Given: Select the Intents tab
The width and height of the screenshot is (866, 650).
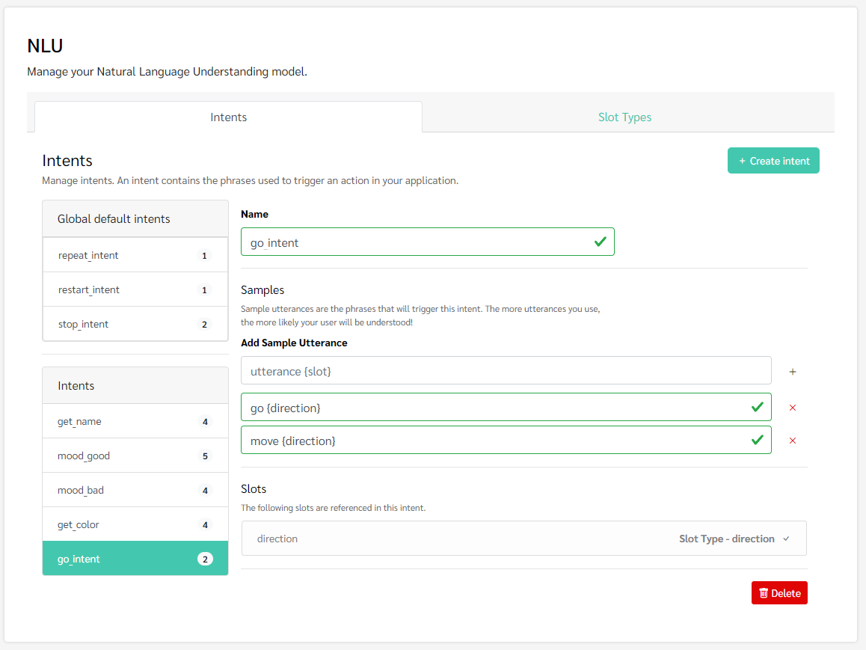Looking at the screenshot, I should click(228, 117).
